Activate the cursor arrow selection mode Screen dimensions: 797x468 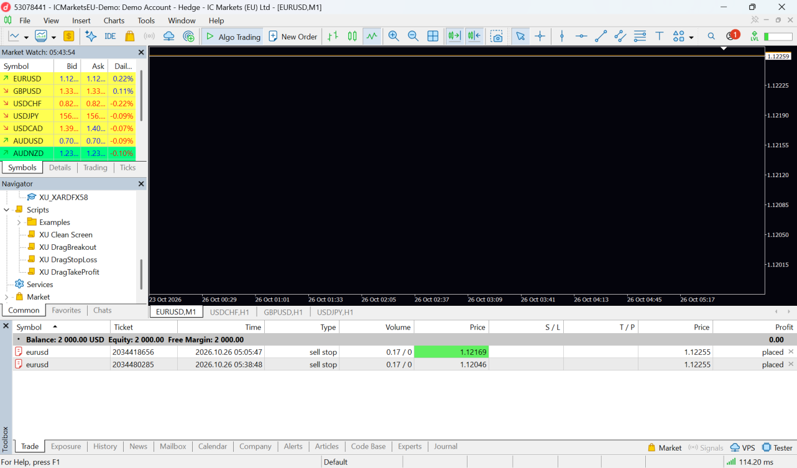(x=520, y=37)
